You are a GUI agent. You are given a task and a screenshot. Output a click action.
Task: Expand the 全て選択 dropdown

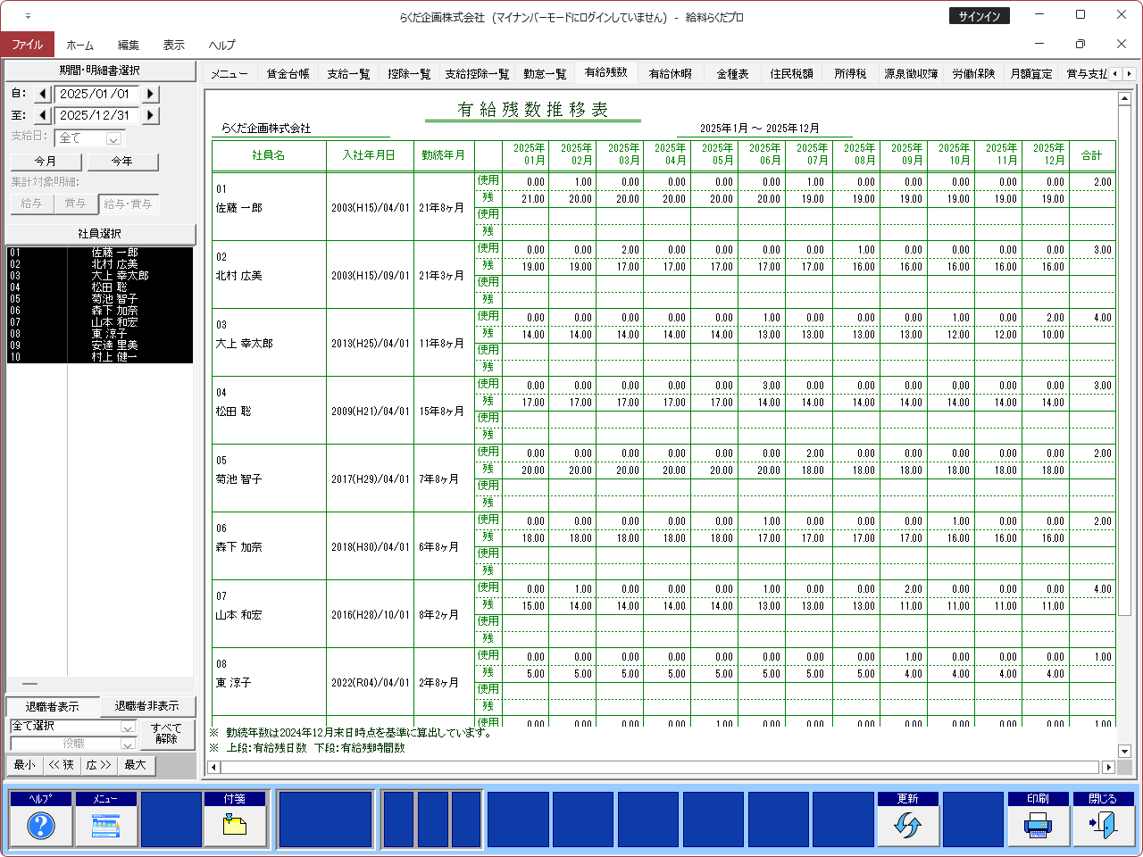pos(128,727)
